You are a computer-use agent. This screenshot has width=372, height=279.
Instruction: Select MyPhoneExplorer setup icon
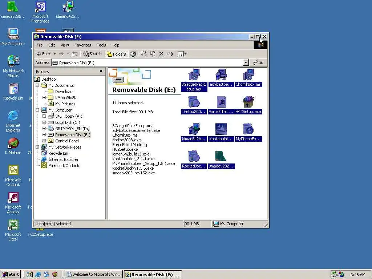click(x=248, y=132)
